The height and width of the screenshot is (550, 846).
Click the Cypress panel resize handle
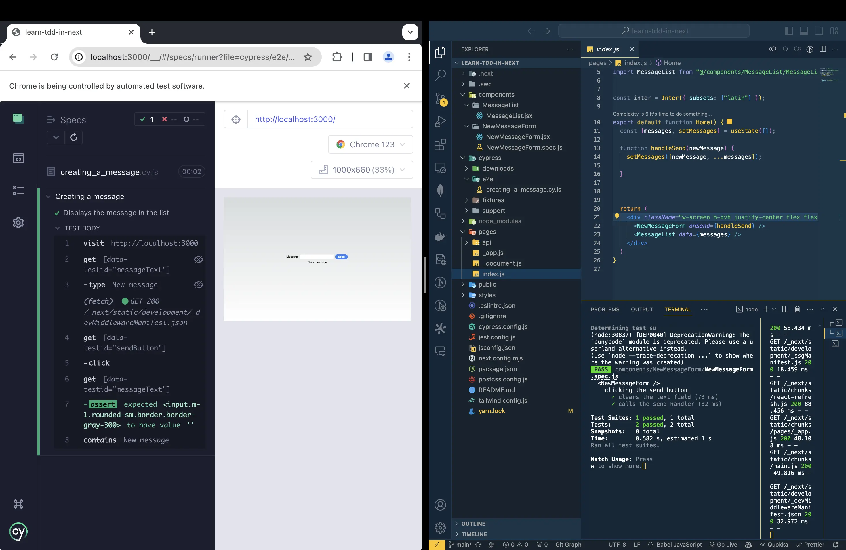425,275
